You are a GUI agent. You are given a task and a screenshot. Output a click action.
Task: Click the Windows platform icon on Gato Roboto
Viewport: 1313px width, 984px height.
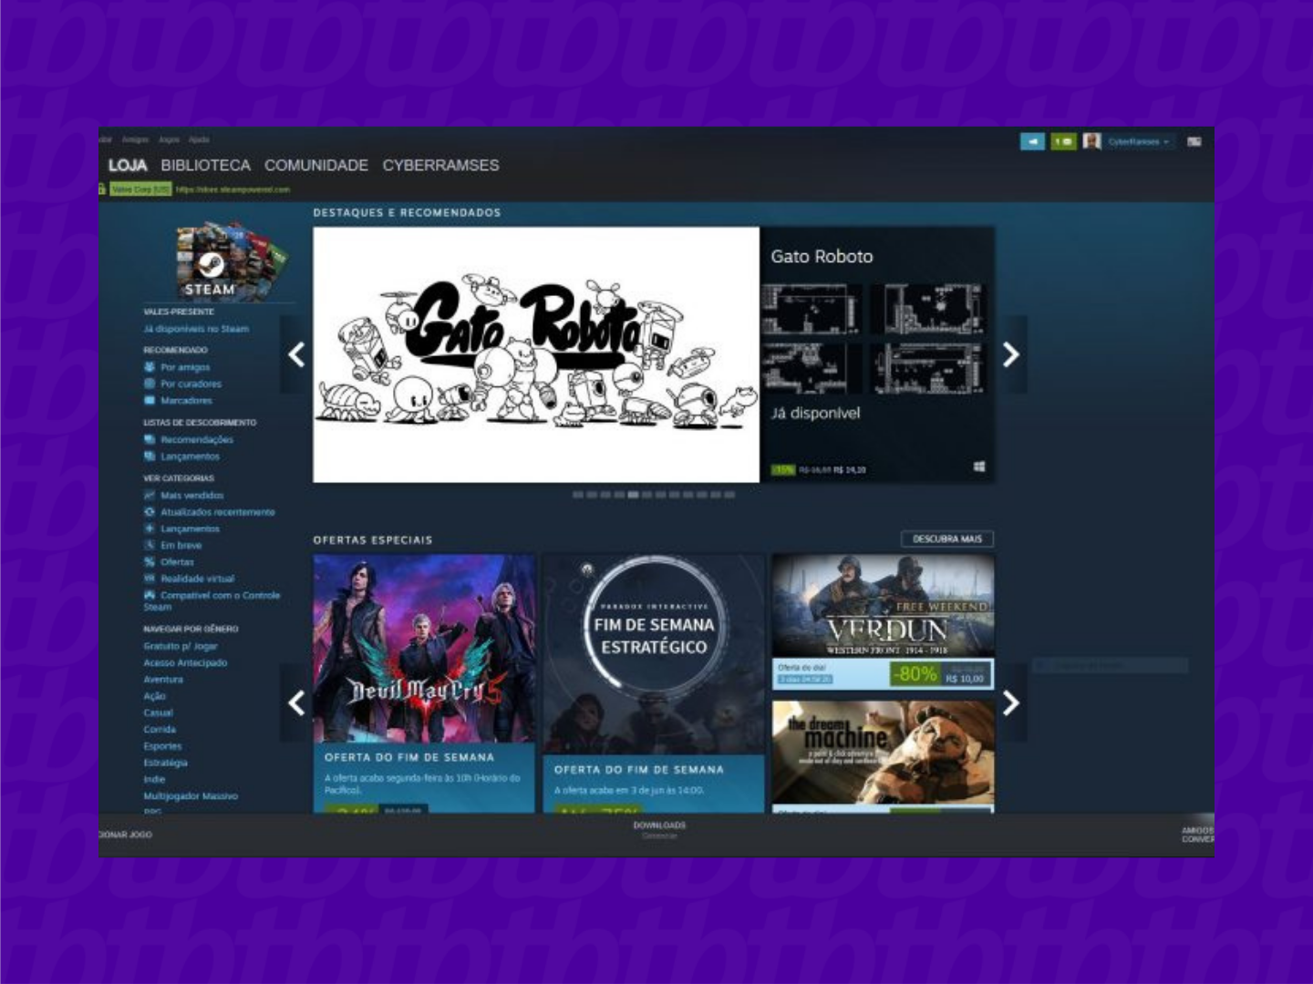click(978, 467)
